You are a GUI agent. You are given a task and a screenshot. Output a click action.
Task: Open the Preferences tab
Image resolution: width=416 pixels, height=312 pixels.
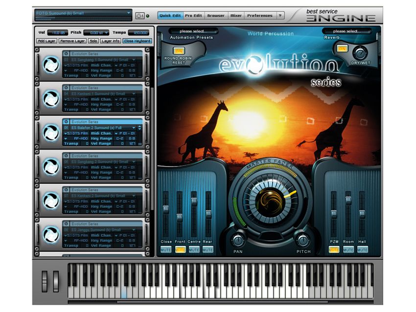260,16
